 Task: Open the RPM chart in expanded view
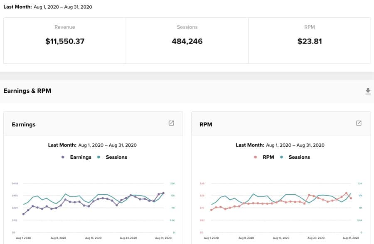(x=359, y=123)
